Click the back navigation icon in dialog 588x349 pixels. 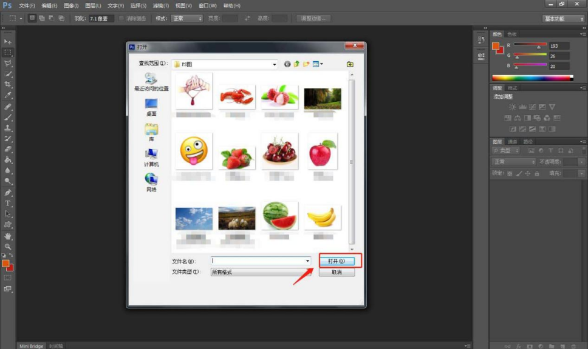click(x=287, y=64)
